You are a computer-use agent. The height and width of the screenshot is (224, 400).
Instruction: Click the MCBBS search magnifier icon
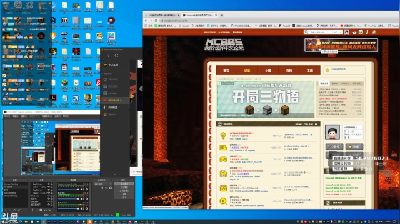point(306,32)
